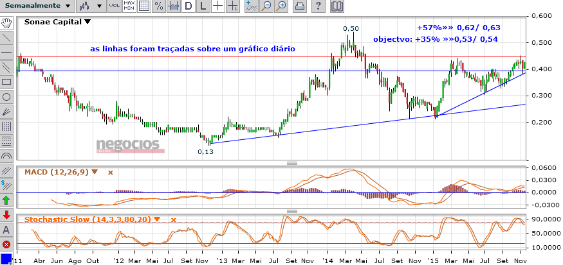This screenshot has width=563, height=265.
Task: Add an indicator with plus chart icon
Action: point(252,6)
